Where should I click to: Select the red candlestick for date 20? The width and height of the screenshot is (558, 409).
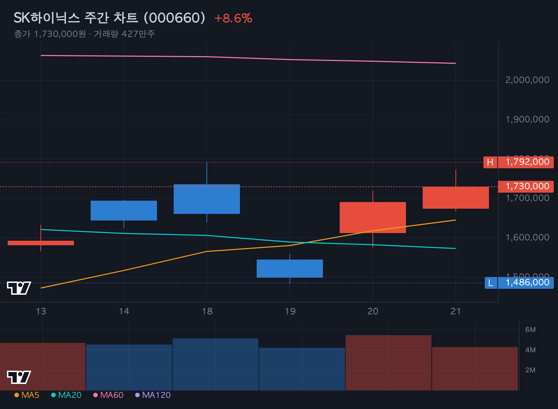pyautogui.click(x=373, y=217)
